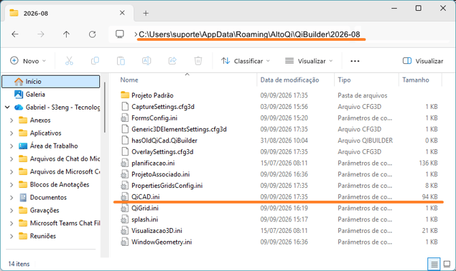Click the 14 itens status bar text

pos(19,264)
